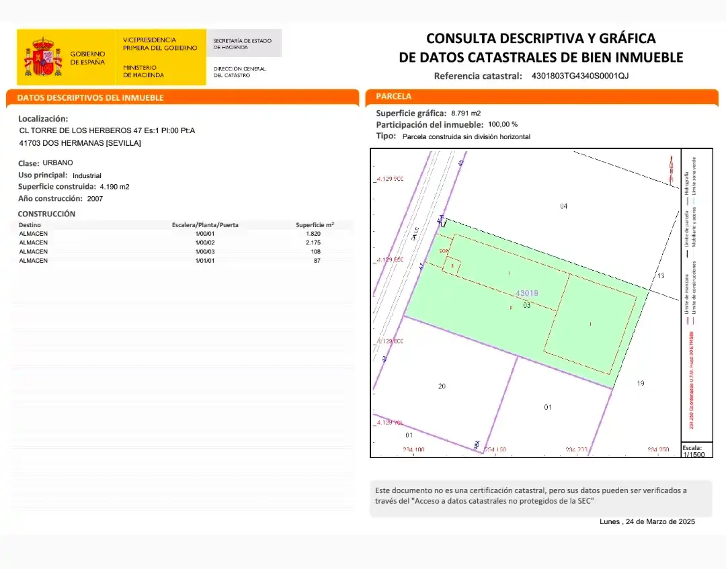Image resolution: width=726 pixels, height=569 pixels.
Task: Select 'ALMACEN' in the 1/00/02 row
Action: (34, 243)
